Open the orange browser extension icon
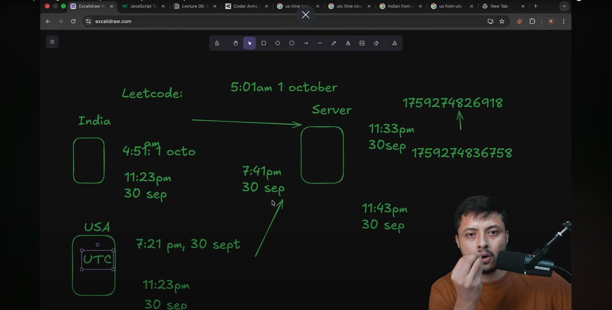This screenshot has width=612, height=310. (x=520, y=21)
